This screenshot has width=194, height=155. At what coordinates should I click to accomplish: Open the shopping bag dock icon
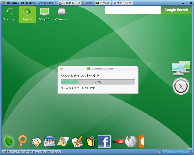pyautogui.click(x=91, y=141)
